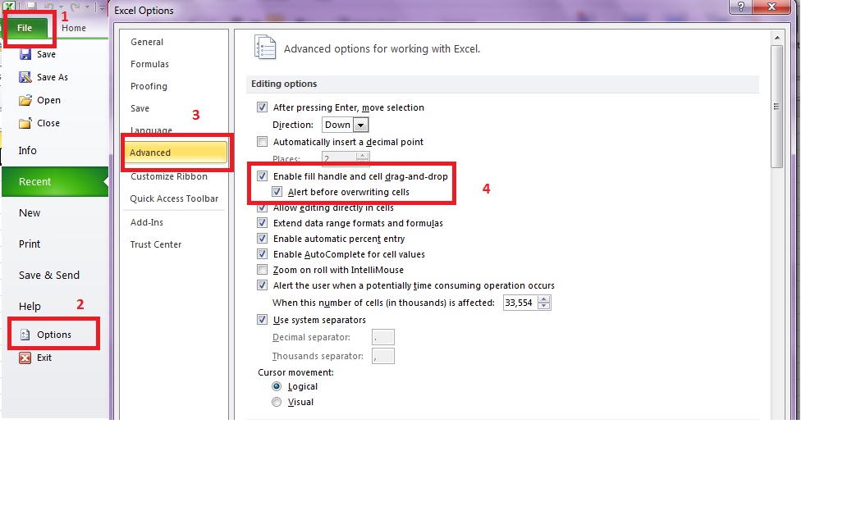Enable Automatically insert a decimal point

pyautogui.click(x=262, y=142)
